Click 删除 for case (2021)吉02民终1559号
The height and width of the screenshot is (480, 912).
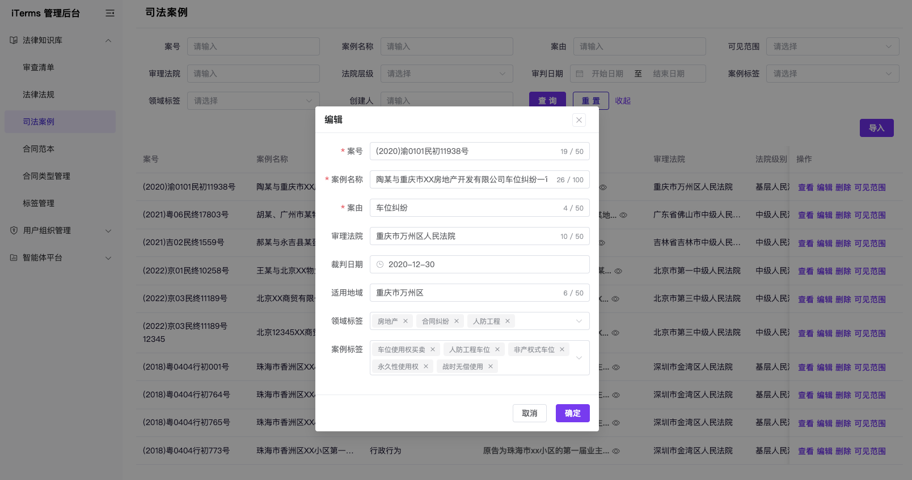(x=843, y=243)
